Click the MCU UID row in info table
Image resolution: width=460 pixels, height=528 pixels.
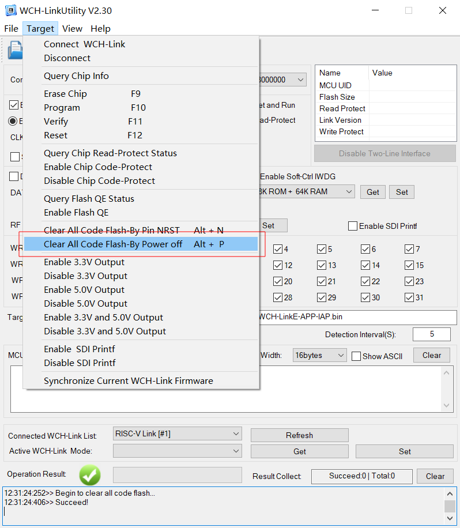pos(386,85)
